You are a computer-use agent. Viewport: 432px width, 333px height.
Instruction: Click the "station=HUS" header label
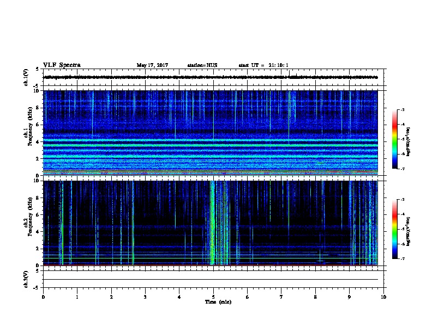(x=202, y=65)
